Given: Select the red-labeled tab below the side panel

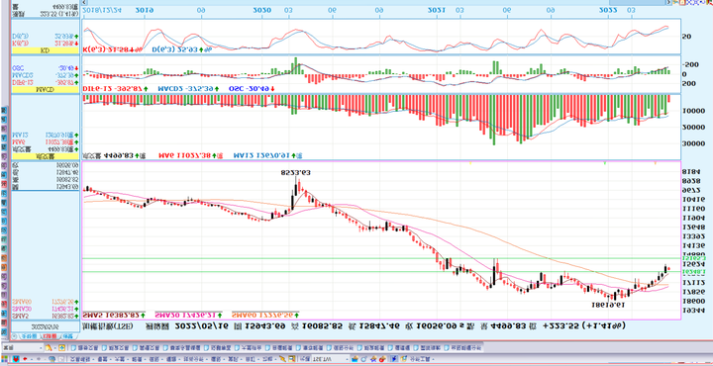Looking at the screenshot, I should 50,336.
